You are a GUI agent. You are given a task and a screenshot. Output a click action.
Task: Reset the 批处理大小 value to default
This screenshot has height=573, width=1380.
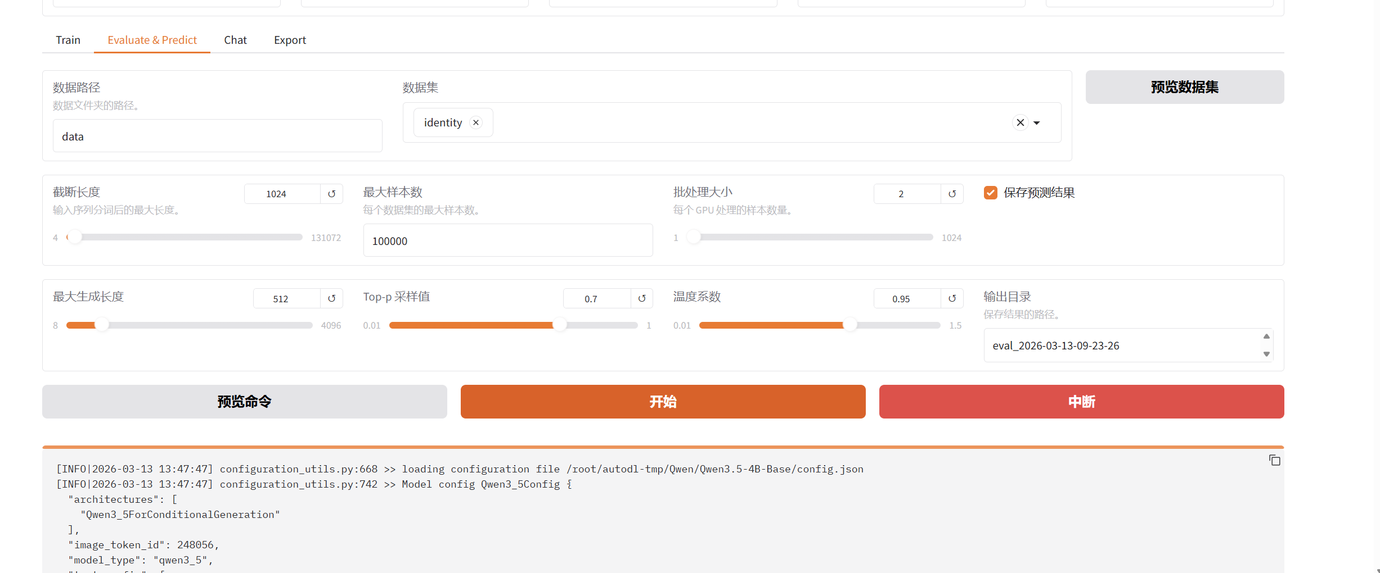952,194
